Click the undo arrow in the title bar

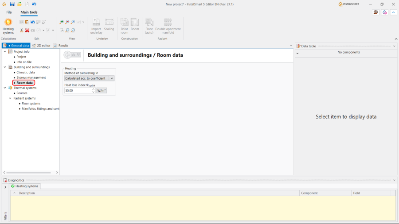click(34, 4)
